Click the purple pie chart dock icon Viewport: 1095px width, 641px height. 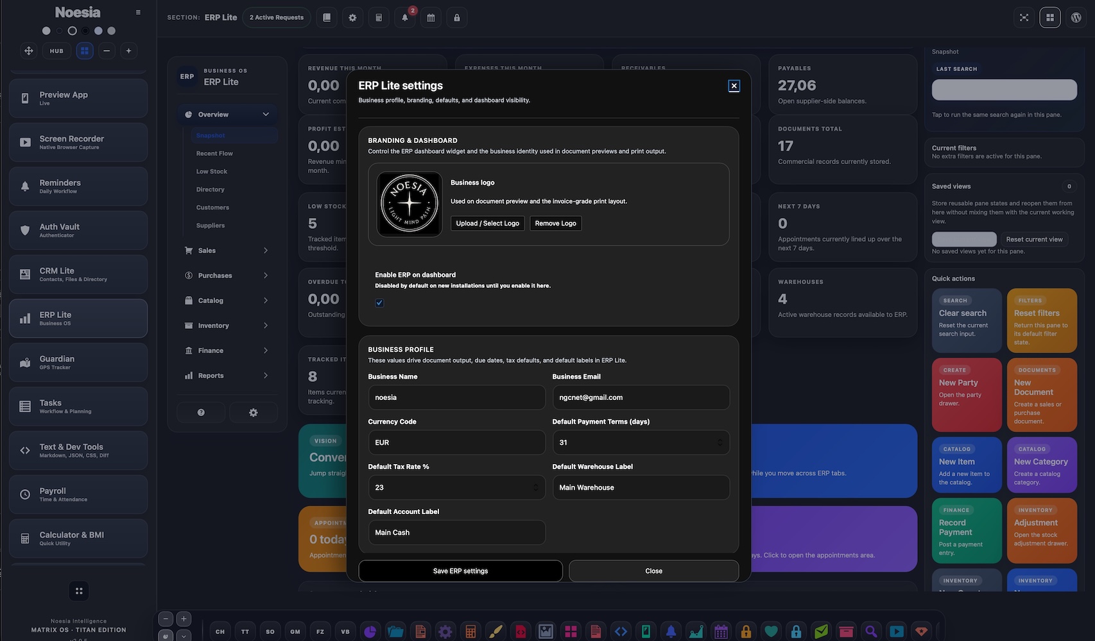(x=370, y=631)
